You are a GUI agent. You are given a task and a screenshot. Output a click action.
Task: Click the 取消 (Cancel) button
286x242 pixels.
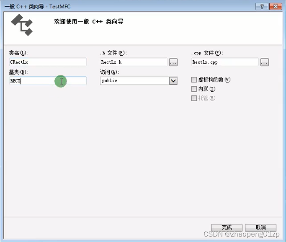point(260,228)
